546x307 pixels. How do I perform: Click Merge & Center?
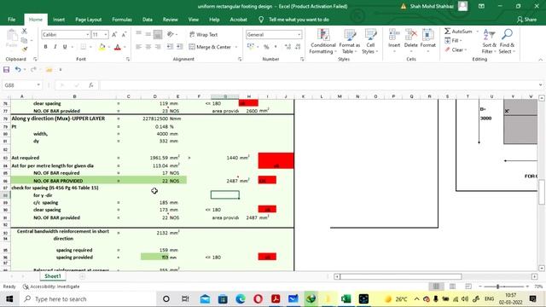click(210, 47)
